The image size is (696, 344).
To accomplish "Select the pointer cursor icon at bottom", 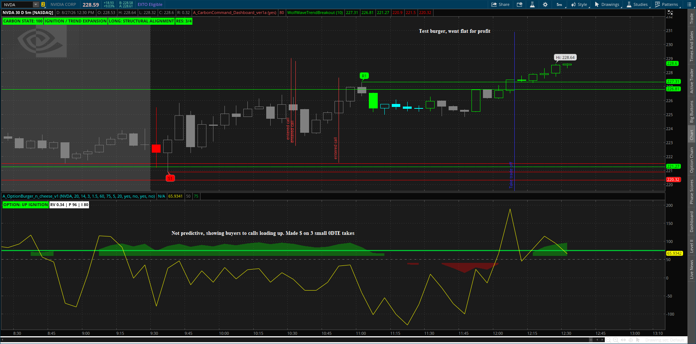I will click(x=638, y=340).
